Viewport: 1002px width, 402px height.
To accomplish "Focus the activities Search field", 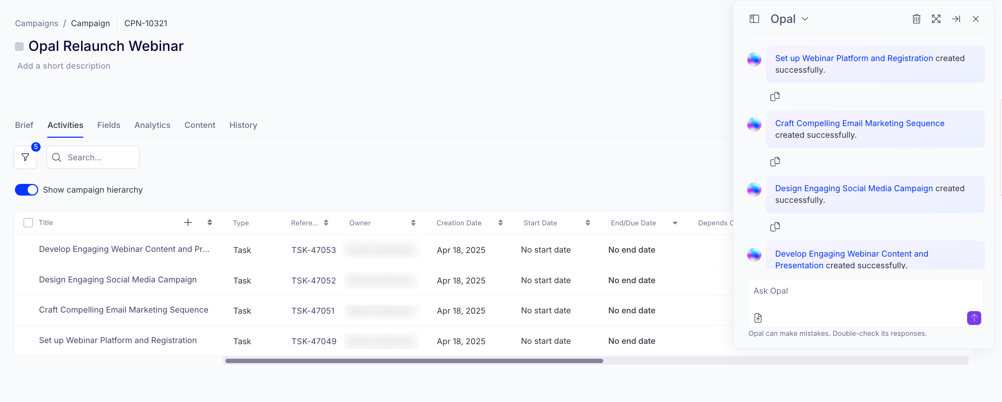I will tap(93, 157).
